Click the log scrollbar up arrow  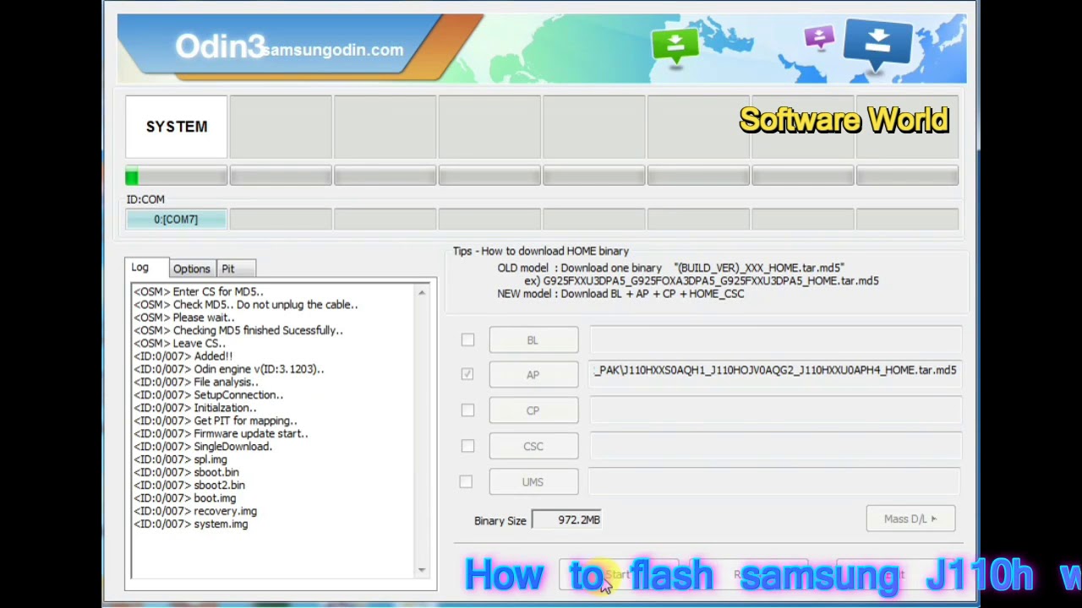tap(422, 292)
